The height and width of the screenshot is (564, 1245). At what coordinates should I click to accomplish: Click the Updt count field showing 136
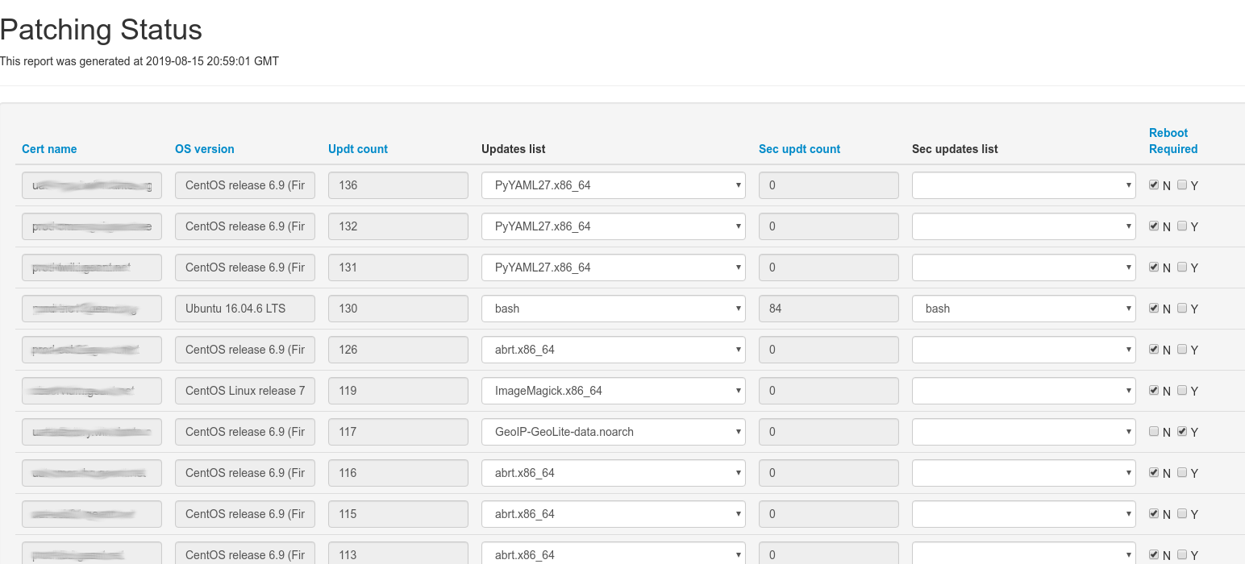tap(398, 185)
